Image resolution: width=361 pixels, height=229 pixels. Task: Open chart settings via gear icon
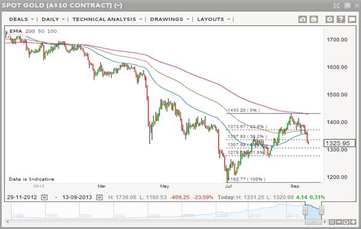(329, 19)
